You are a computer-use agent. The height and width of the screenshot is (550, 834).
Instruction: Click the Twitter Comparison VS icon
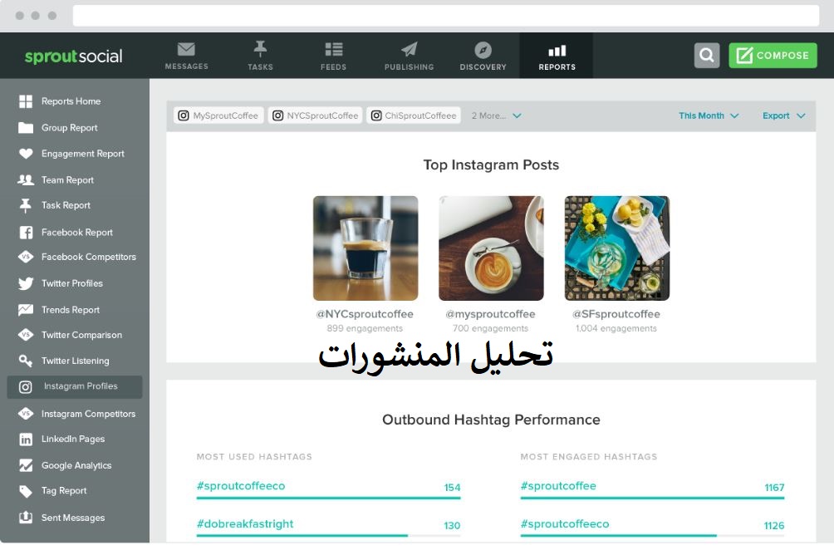(x=26, y=335)
